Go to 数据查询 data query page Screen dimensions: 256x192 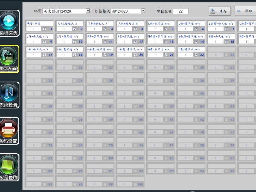pos(9,167)
